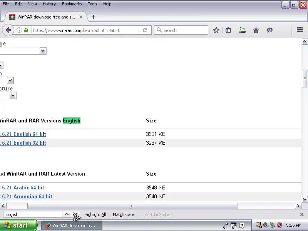Click the red shield security tray icon
The height and width of the screenshot is (231, 308).
[279, 225]
